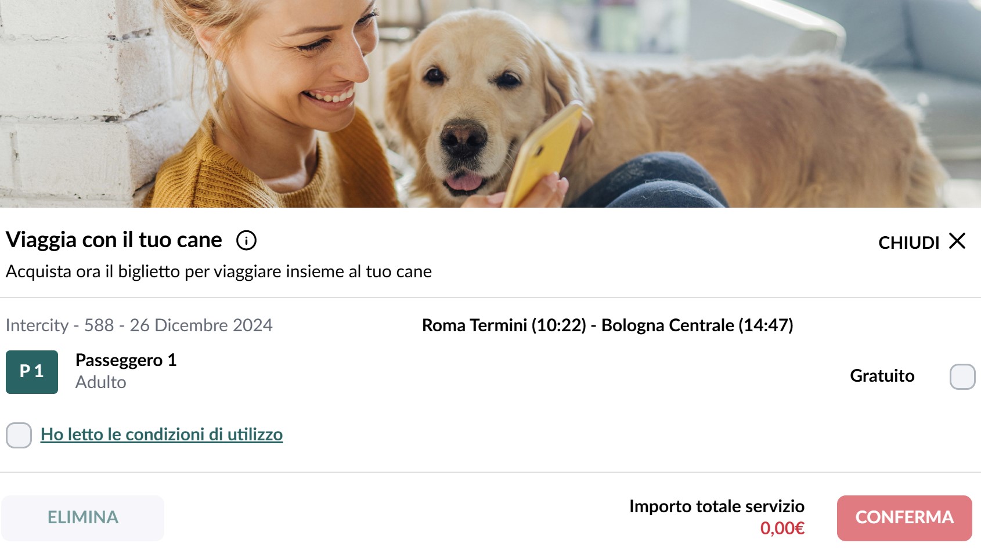The image size is (981, 554).
Task: Click the X icon next to CHIUDI
Action: [x=957, y=241]
